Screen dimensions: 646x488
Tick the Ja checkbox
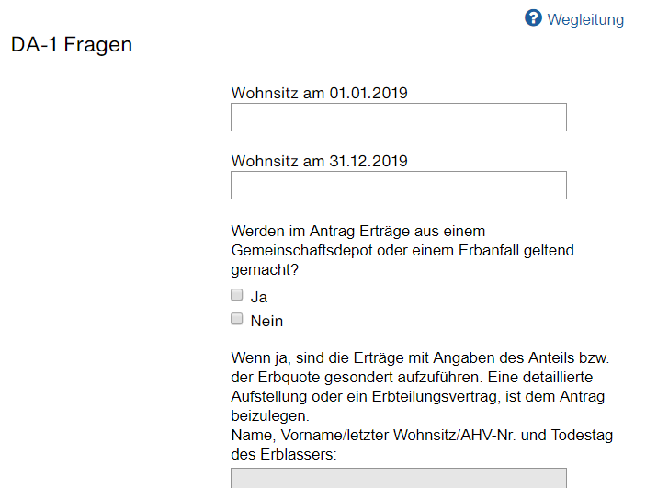236,295
